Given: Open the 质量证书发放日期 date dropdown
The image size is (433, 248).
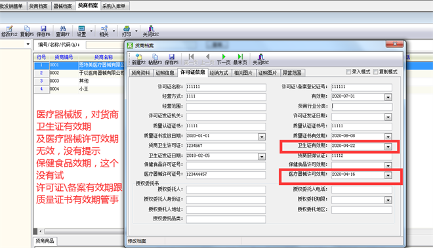Looking at the screenshot, I should click(x=262, y=136).
